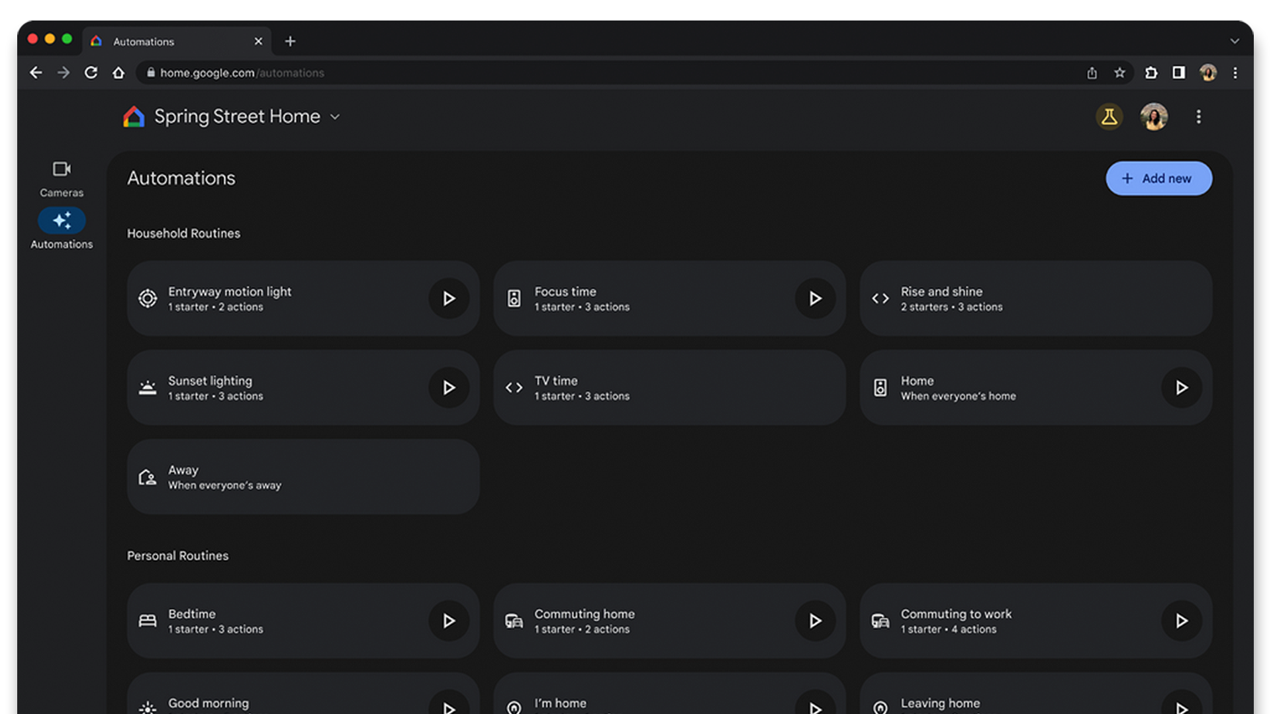Click the Automations sidebar icon

tap(61, 219)
